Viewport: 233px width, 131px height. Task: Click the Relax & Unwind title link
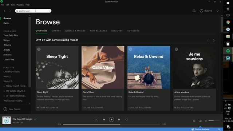tap(136, 92)
